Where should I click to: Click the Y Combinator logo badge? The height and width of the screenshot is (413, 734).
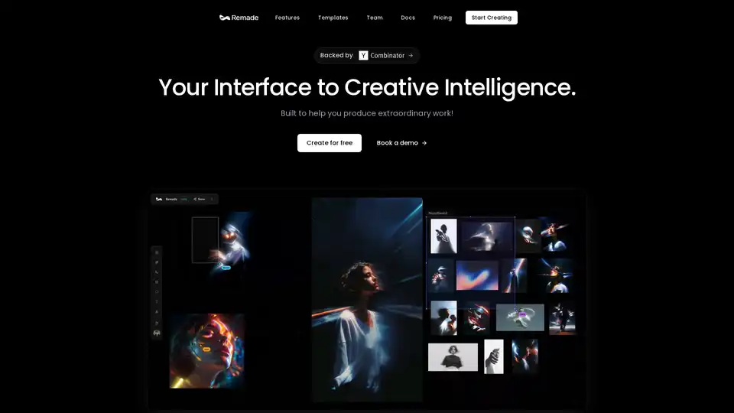(363, 55)
